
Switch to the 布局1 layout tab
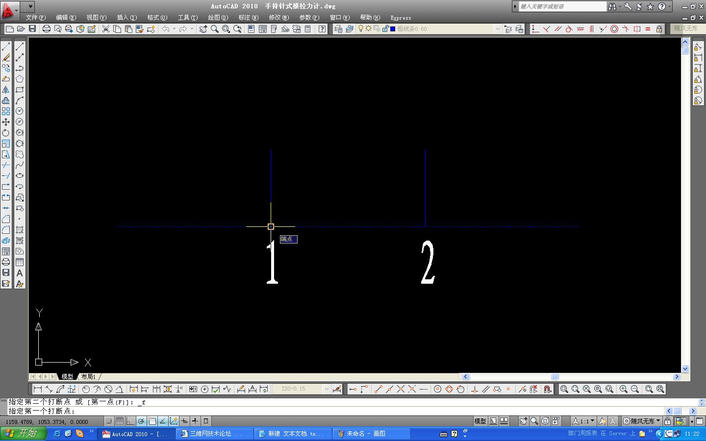pyautogui.click(x=89, y=376)
